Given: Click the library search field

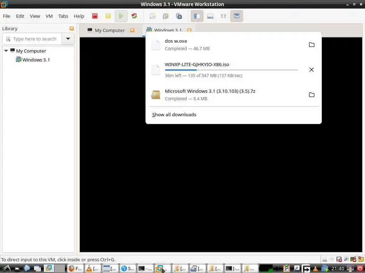Looking at the screenshot, I should [x=32, y=39].
